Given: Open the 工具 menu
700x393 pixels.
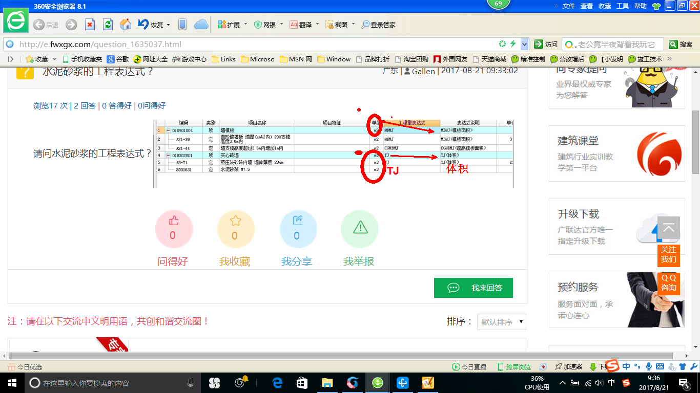Looking at the screenshot, I should coord(623,6).
